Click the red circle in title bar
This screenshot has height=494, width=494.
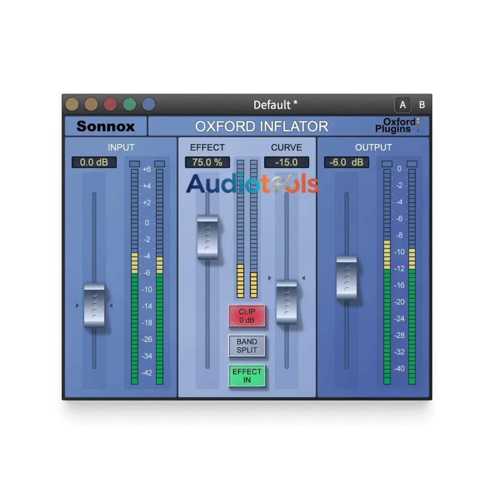110,104
